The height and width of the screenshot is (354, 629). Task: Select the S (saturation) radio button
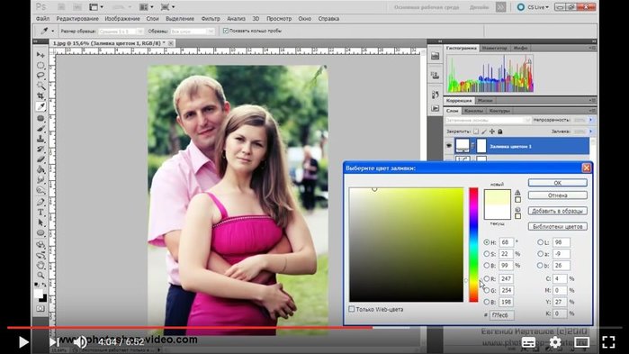click(487, 254)
